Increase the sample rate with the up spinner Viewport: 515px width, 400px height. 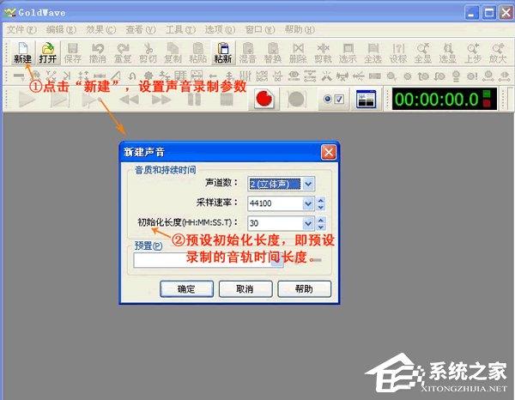point(320,200)
